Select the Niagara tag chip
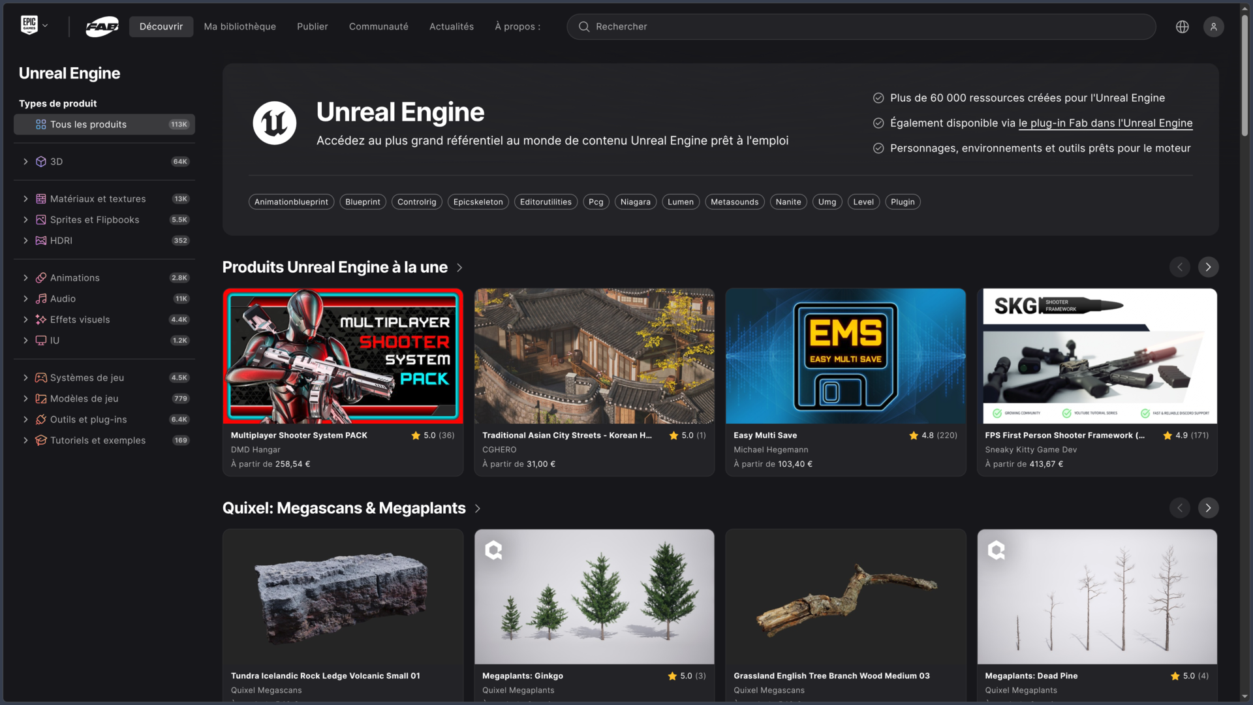Image resolution: width=1253 pixels, height=705 pixels. [635, 202]
